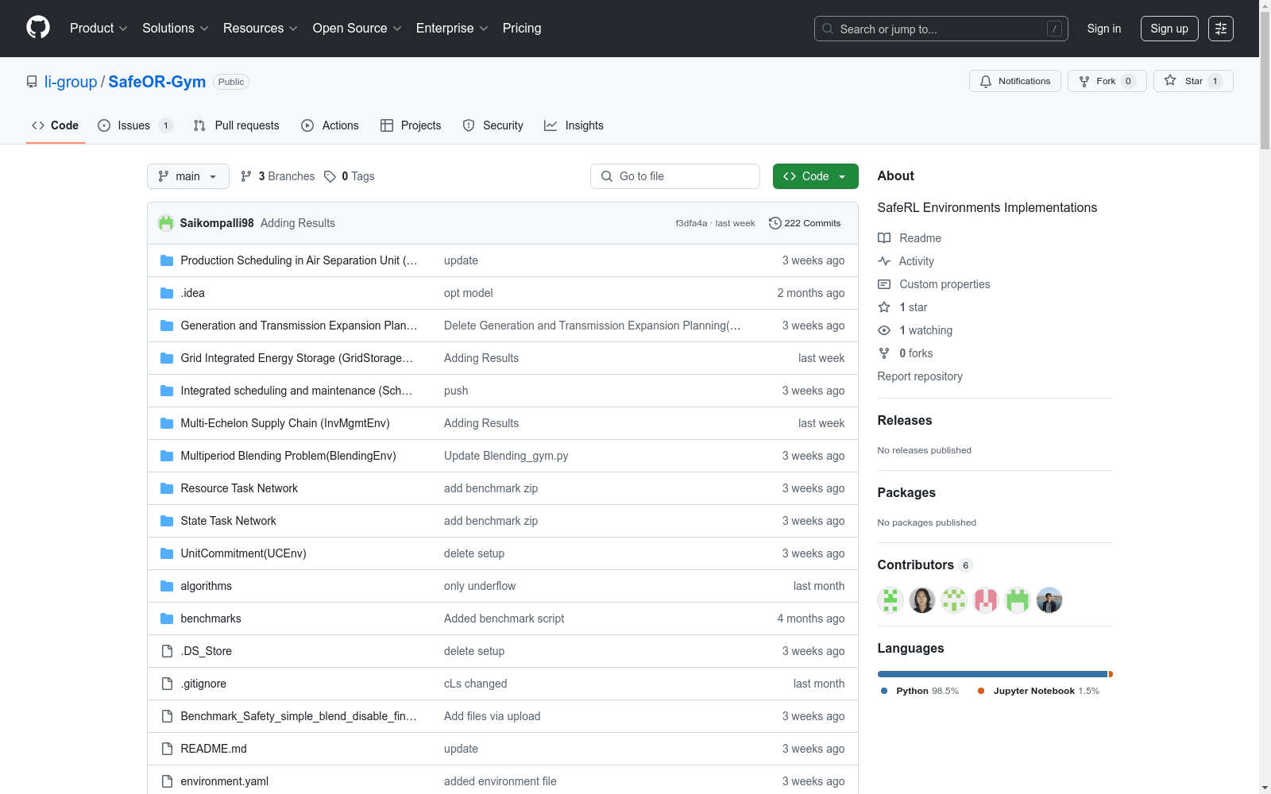Focus the Search or jump to field
Screen dimensions: 1271x794
click(x=941, y=29)
